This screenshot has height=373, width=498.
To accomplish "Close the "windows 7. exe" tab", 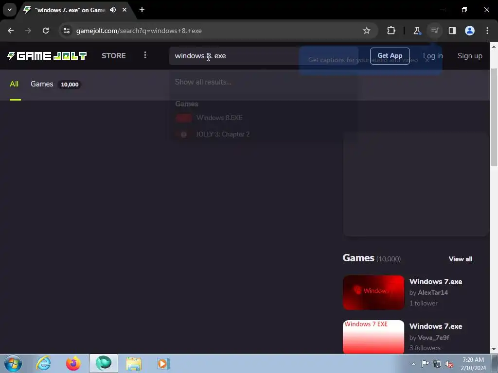I will coord(124,10).
